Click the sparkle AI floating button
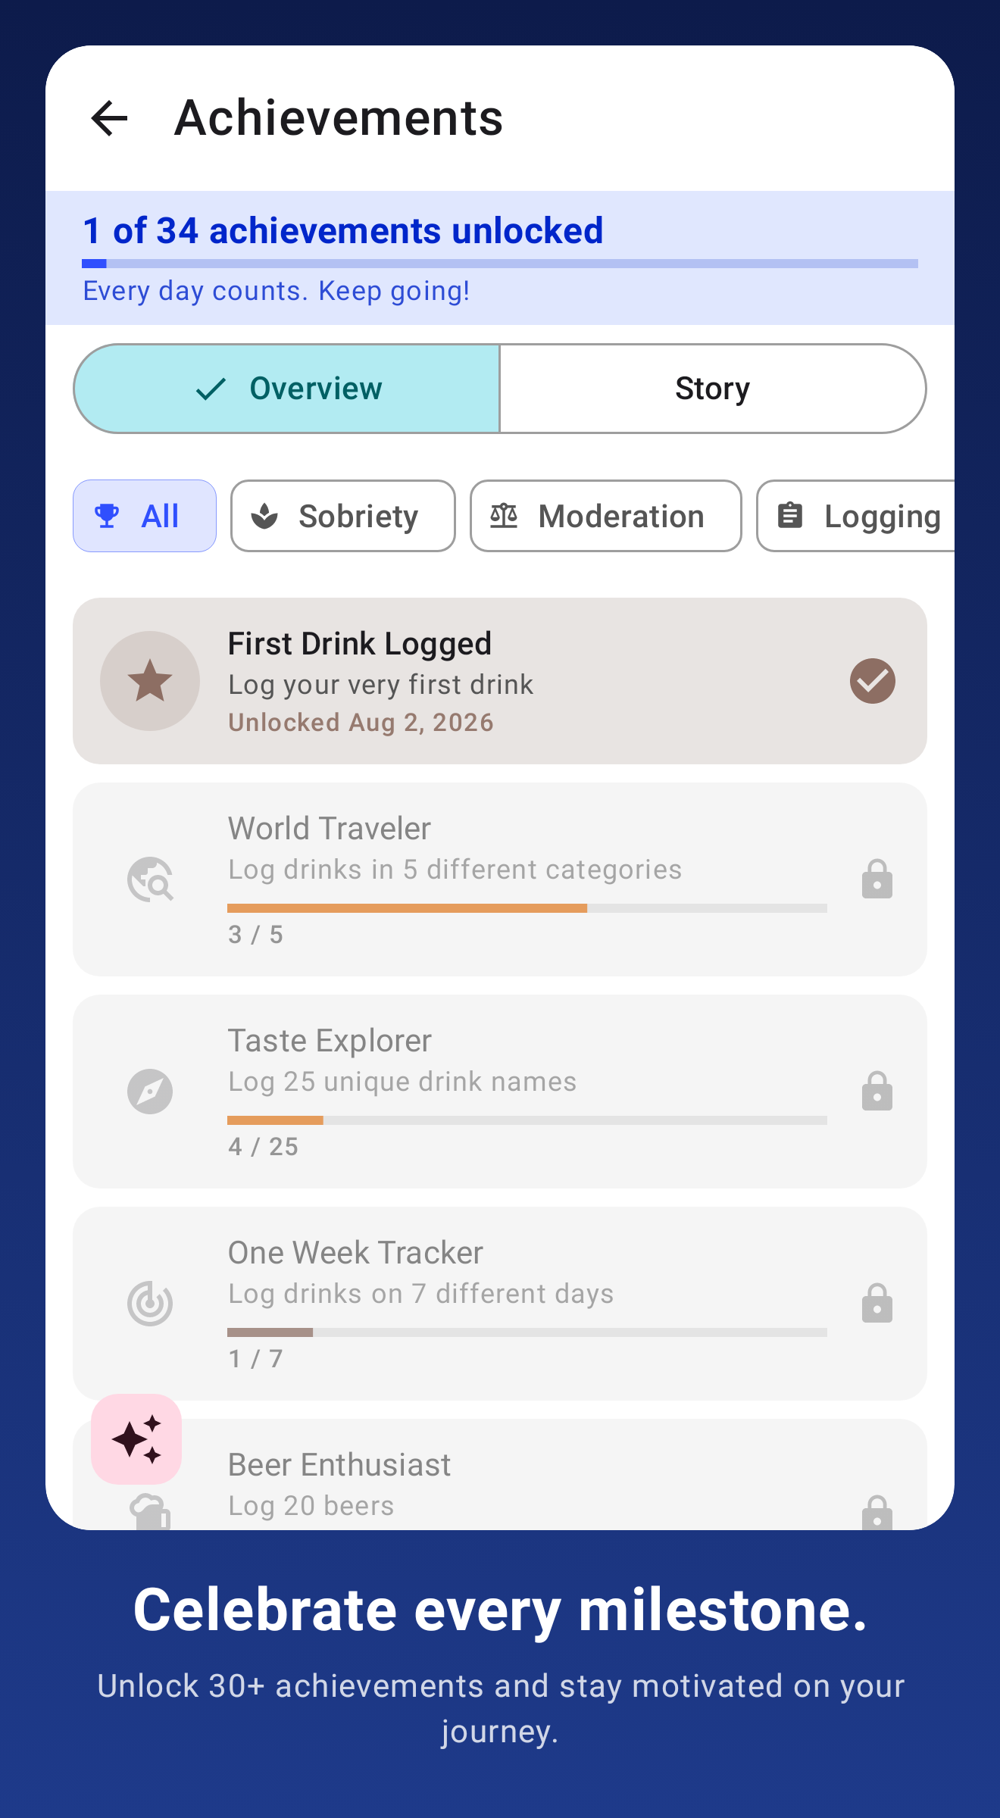This screenshot has height=1818, width=1000. coord(136,1438)
